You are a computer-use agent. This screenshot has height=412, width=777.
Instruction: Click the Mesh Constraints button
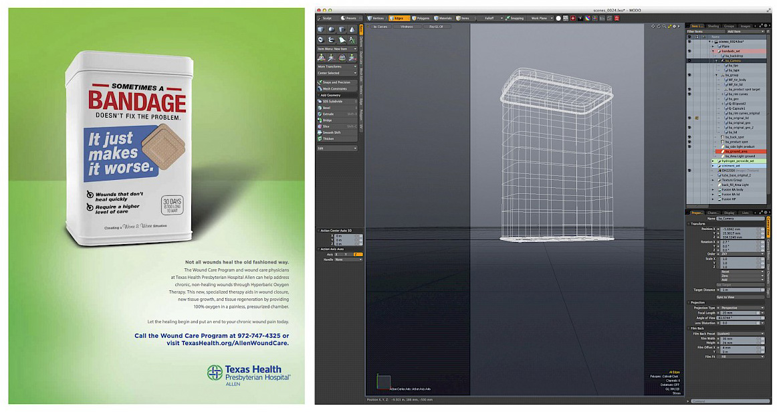click(x=337, y=89)
